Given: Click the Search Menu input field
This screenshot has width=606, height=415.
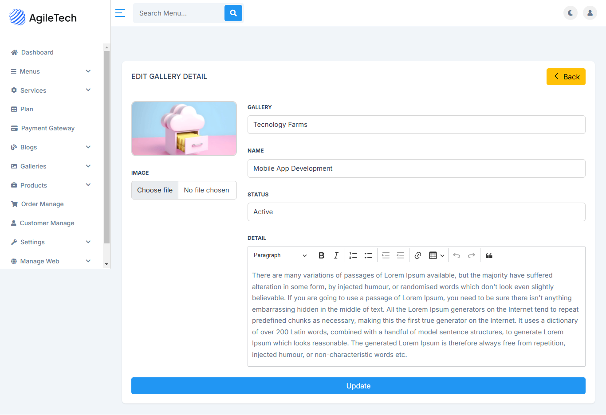Looking at the screenshot, I should pyautogui.click(x=179, y=13).
